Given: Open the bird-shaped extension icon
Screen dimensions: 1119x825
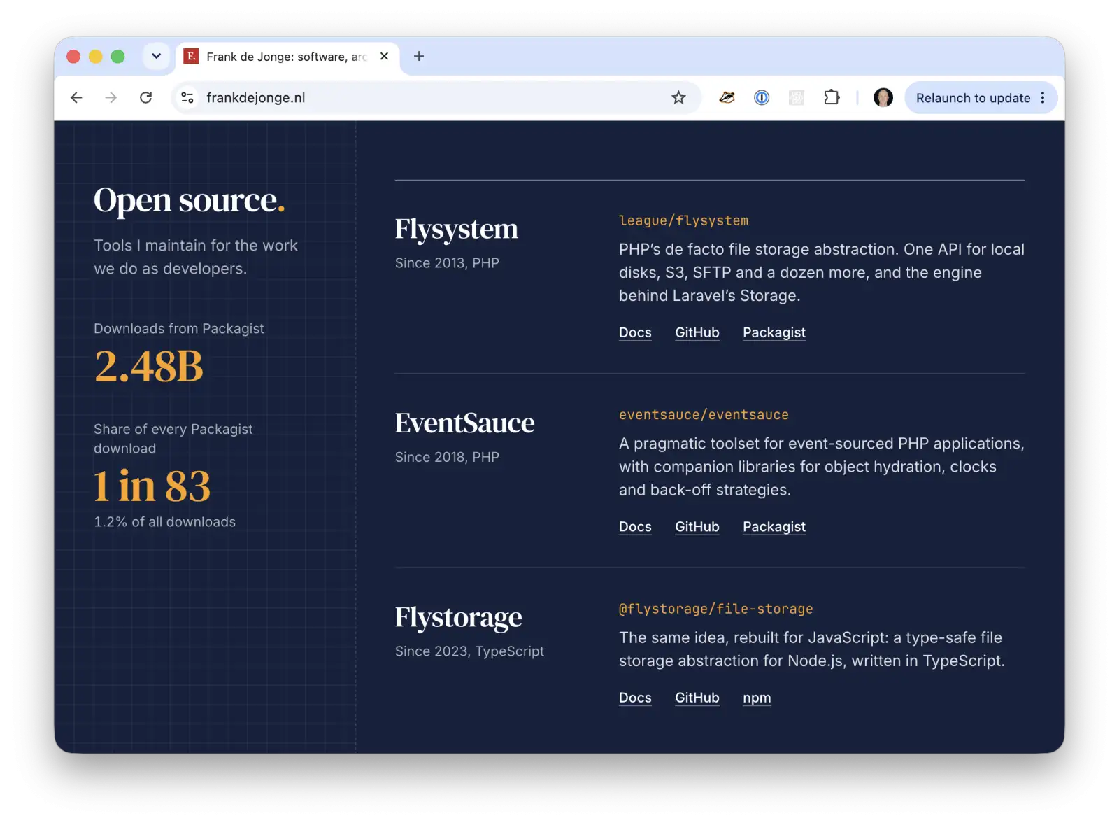Looking at the screenshot, I should click(727, 98).
